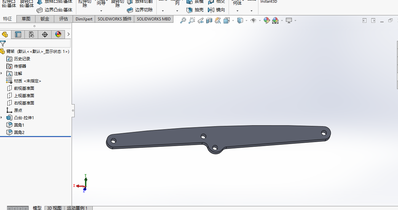Click the 旋转切除 button
The image size is (398, 210).
pyautogui.click(x=117, y=4)
